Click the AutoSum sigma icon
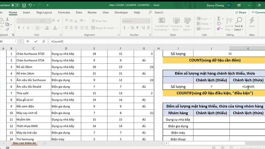 219,19
